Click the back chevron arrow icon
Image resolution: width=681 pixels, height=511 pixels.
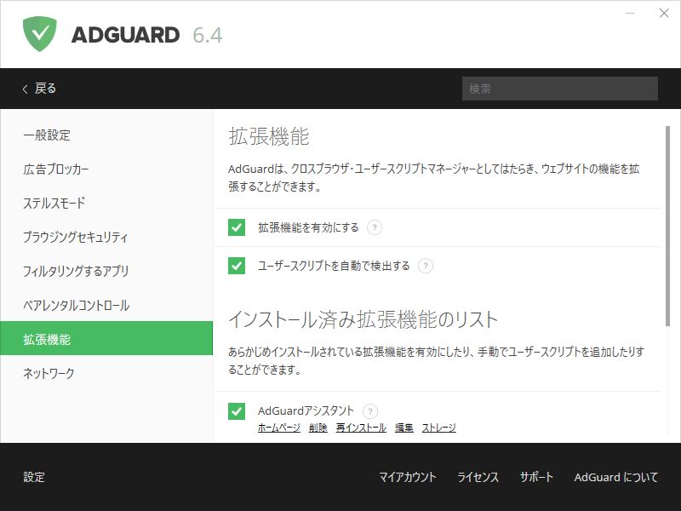click(x=26, y=89)
